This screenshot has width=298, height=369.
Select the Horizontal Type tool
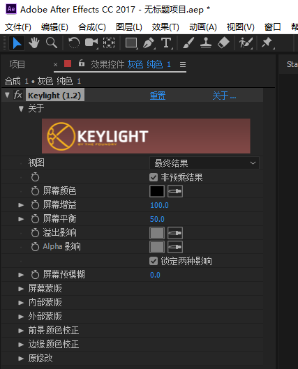166,43
